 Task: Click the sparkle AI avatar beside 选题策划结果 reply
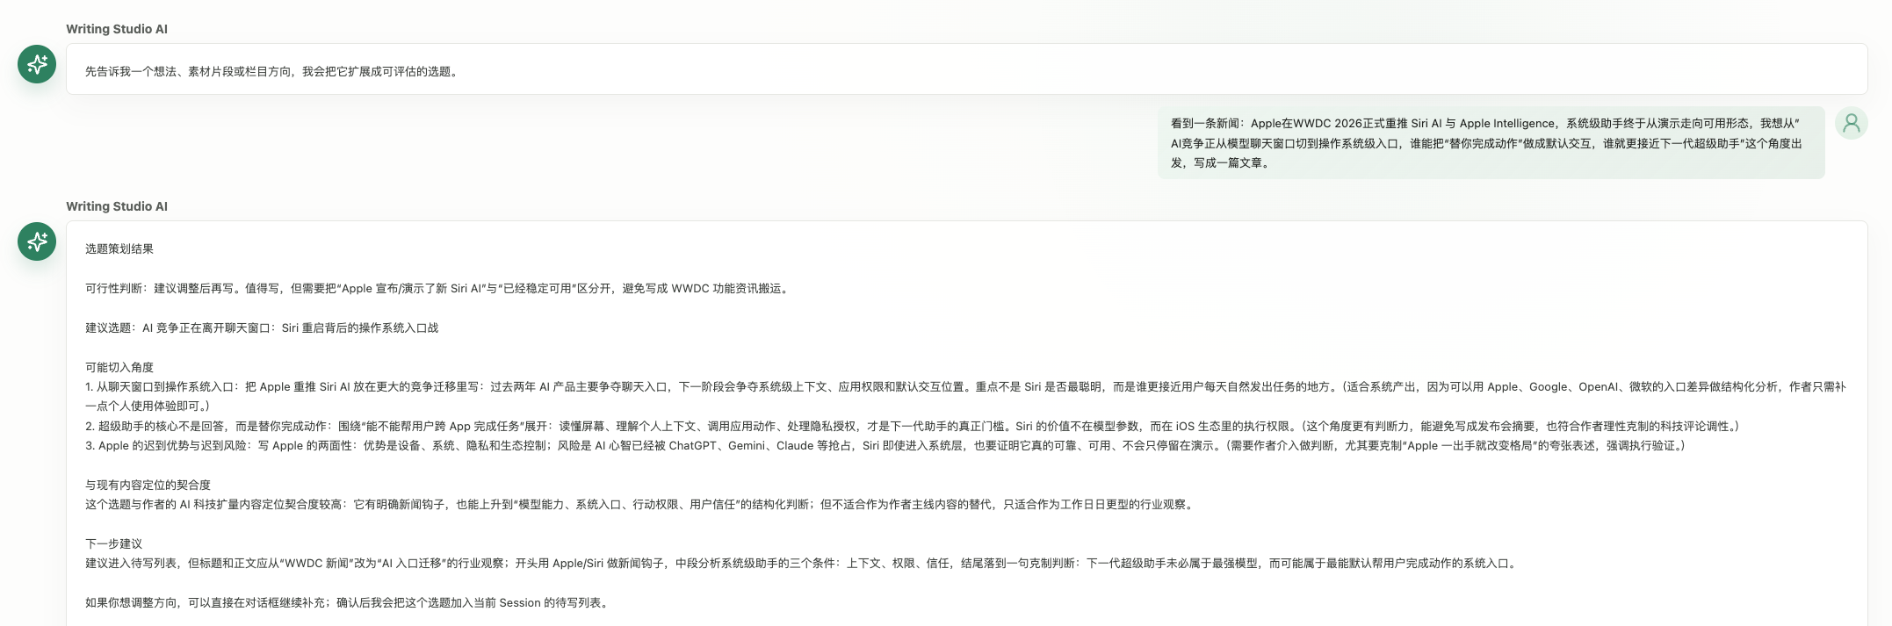37,241
